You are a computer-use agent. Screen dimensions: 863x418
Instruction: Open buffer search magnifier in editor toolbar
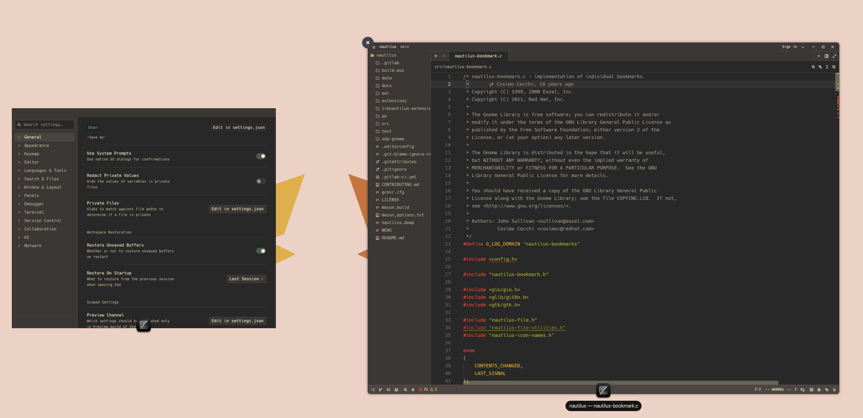[813, 67]
